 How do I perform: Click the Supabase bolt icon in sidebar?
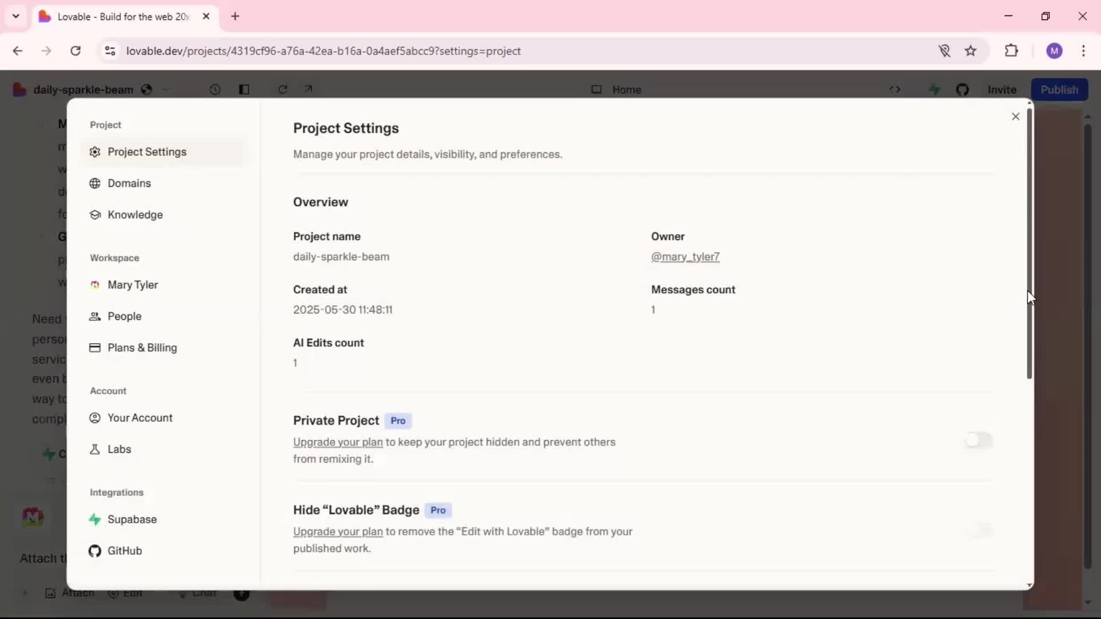[x=95, y=519]
